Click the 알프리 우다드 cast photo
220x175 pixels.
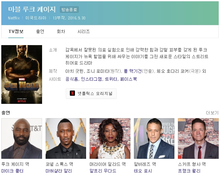pos(110,138)
